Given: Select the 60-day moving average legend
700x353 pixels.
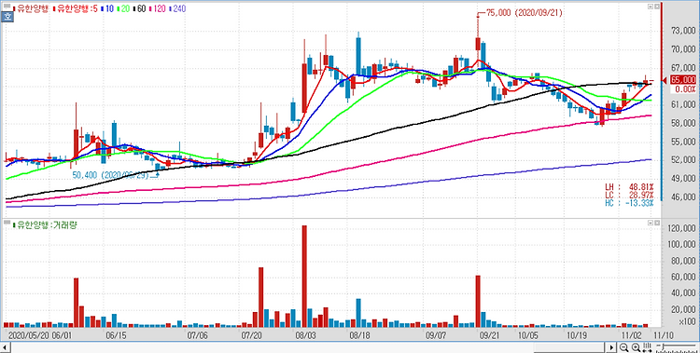Looking at the screenshot, I should (138, 8).
